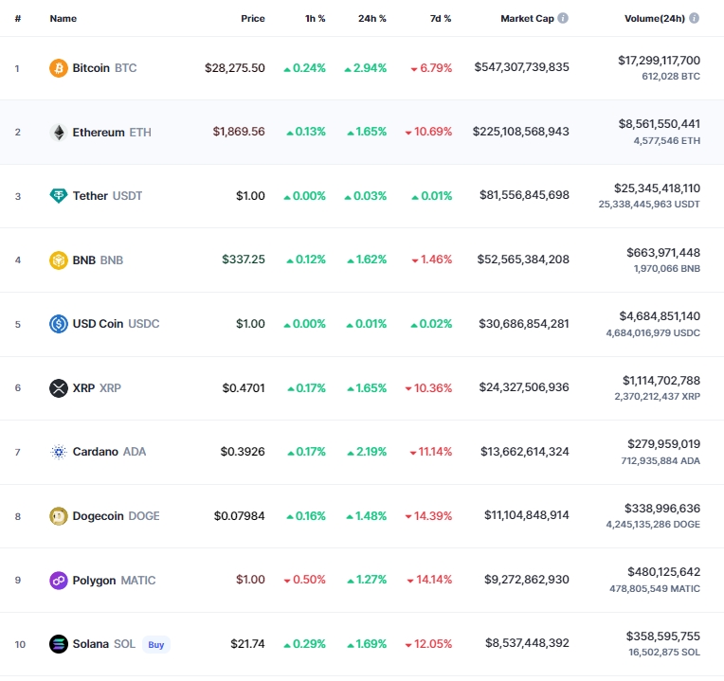Click the Solana logo icon
Viewport: 724px width, 681px height.
(59, 644)
